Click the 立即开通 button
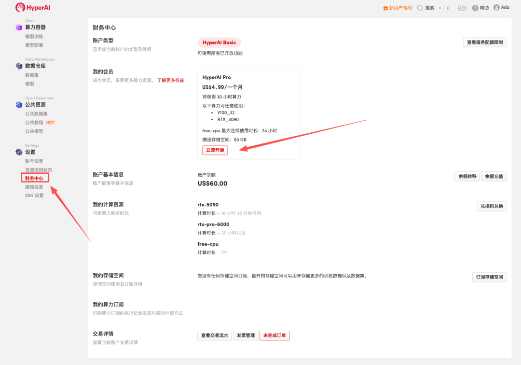Image resolution: width=521 pixels, height=365 pixels. click(x=215, y=150)
